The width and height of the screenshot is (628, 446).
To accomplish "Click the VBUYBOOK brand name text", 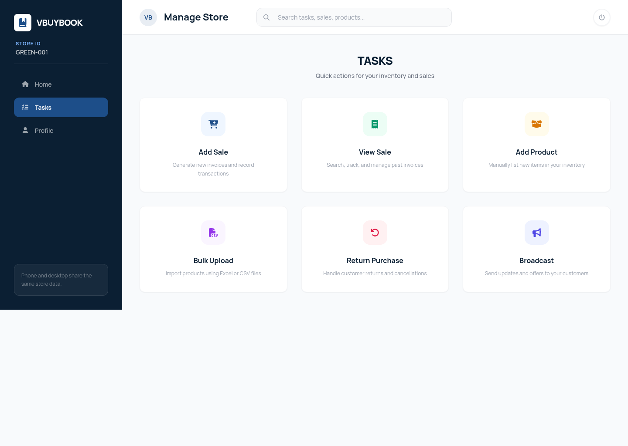I will tap(60, 23).
